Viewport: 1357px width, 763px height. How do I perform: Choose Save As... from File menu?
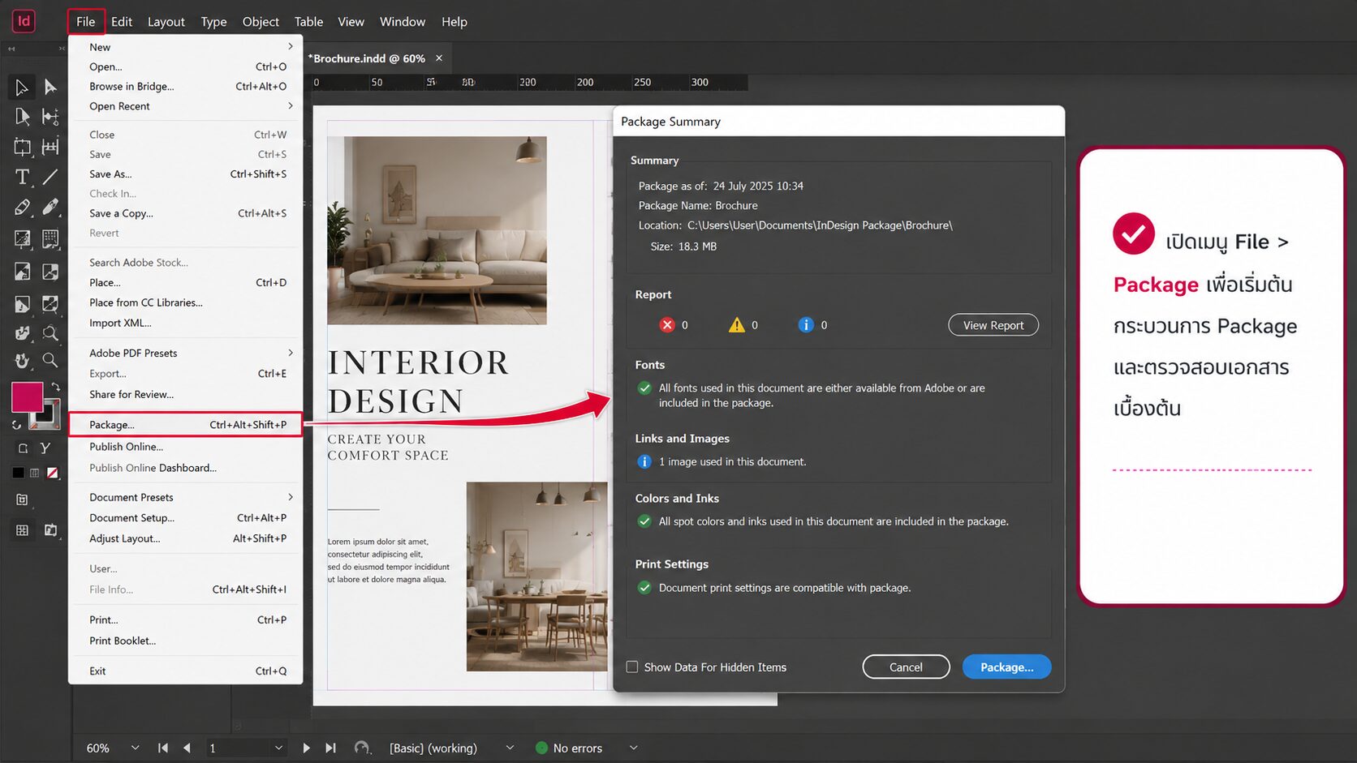[186, 174]
